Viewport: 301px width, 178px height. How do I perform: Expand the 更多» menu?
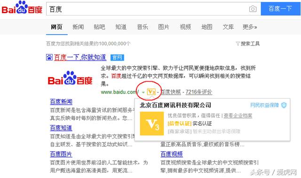coord(250,27)
